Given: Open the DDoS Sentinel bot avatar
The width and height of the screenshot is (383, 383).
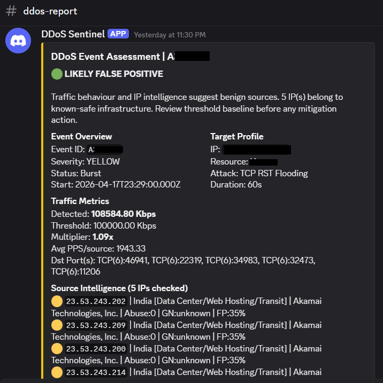Looking at the screenshot, I should pyautogui.click(x=18, y=41).
